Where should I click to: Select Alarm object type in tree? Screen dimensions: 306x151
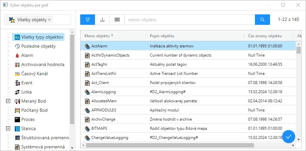tap(27, 56)
